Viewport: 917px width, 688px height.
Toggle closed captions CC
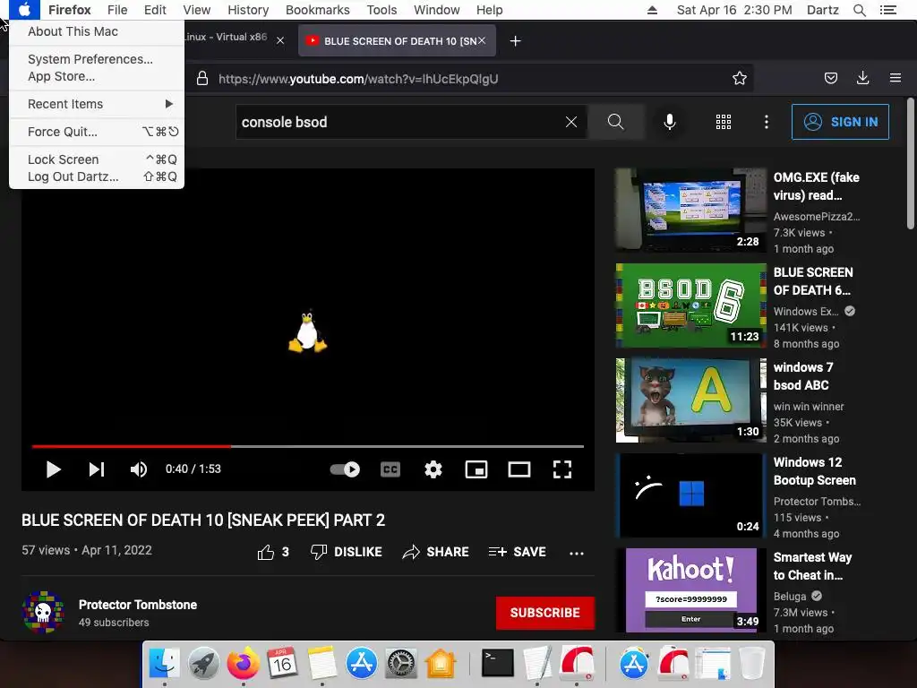pyautogui.click(x=390, y=469)
